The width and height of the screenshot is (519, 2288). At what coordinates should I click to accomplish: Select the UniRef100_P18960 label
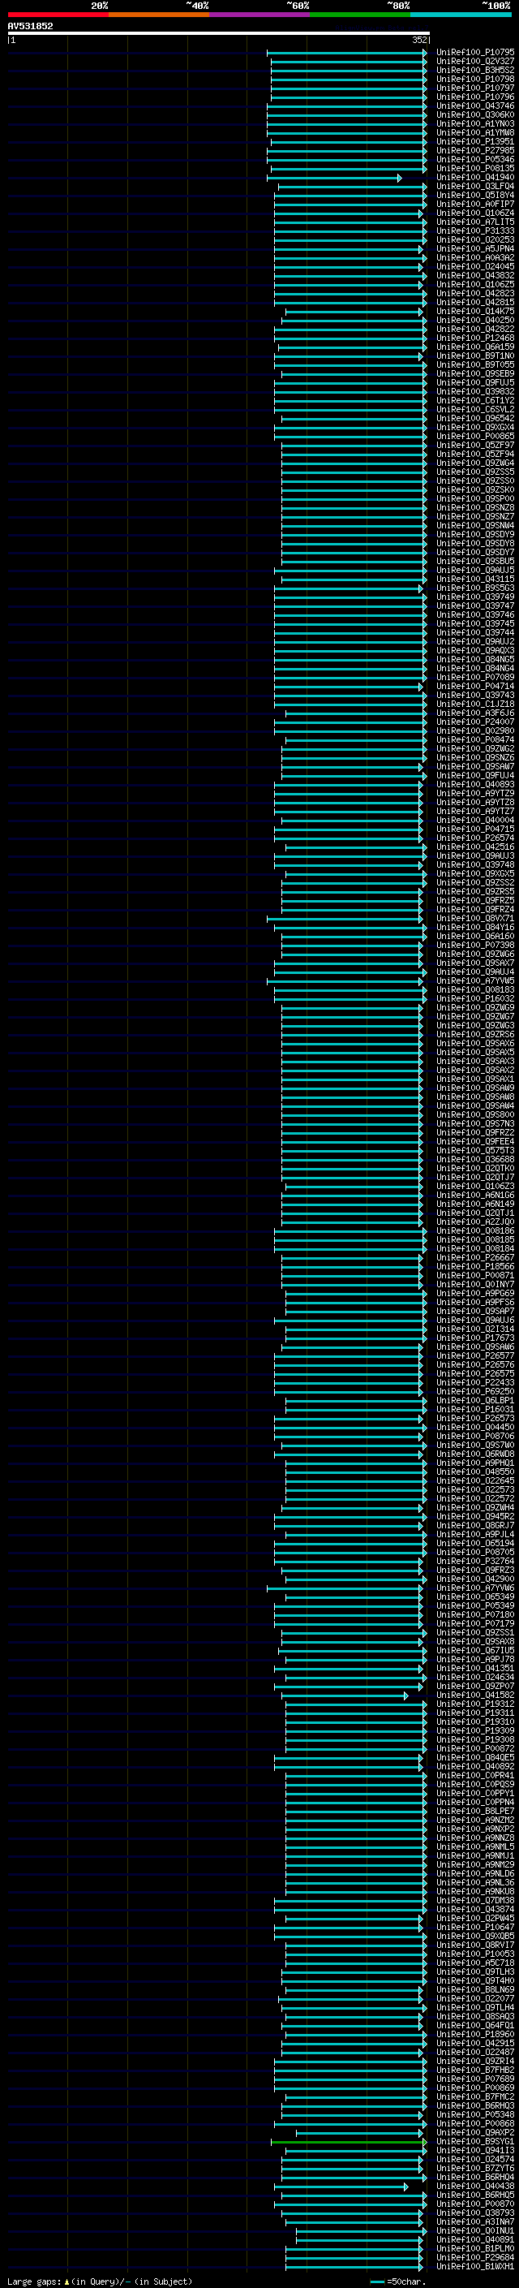coord(475,2034)
